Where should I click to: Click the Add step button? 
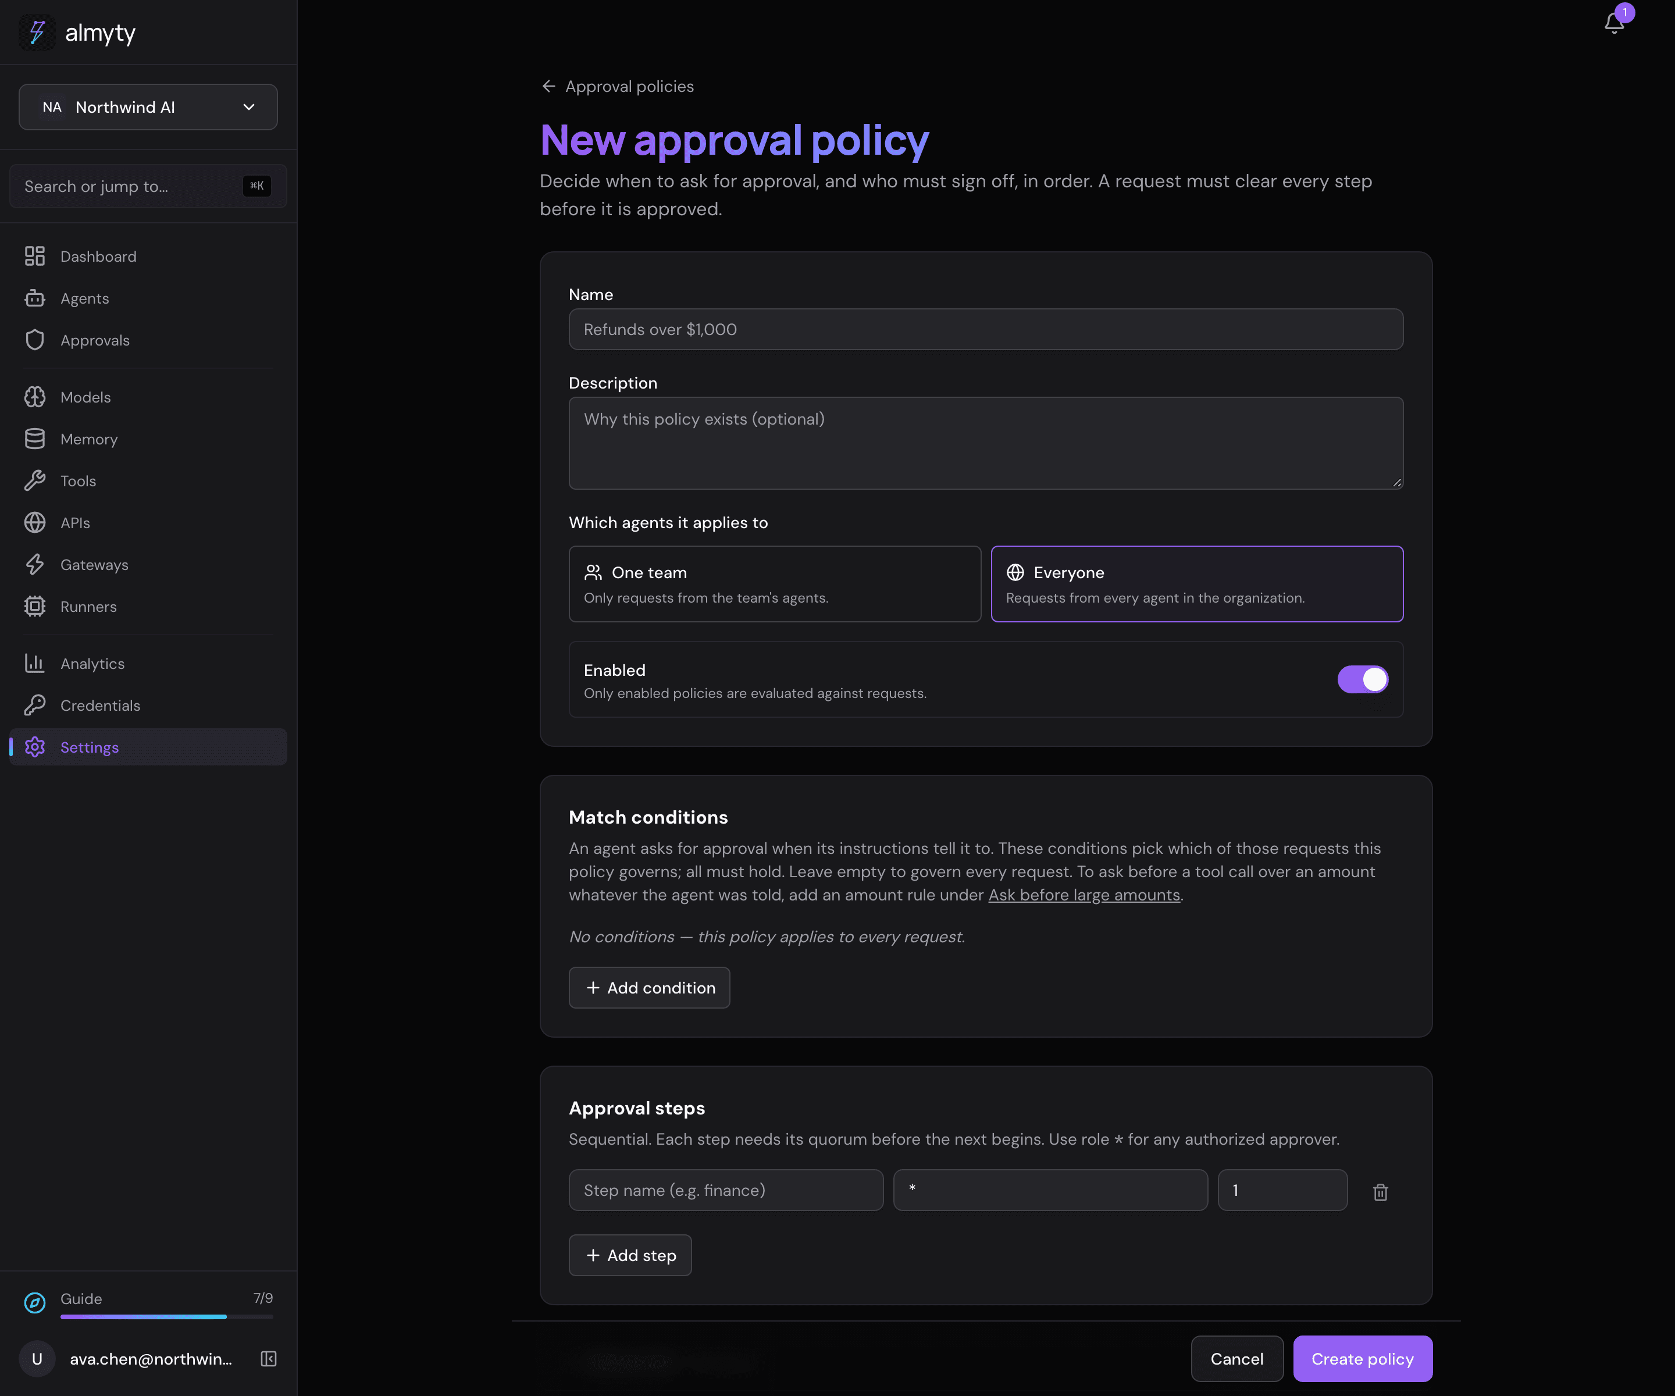pyautogui.click(x=630, y=1255)
